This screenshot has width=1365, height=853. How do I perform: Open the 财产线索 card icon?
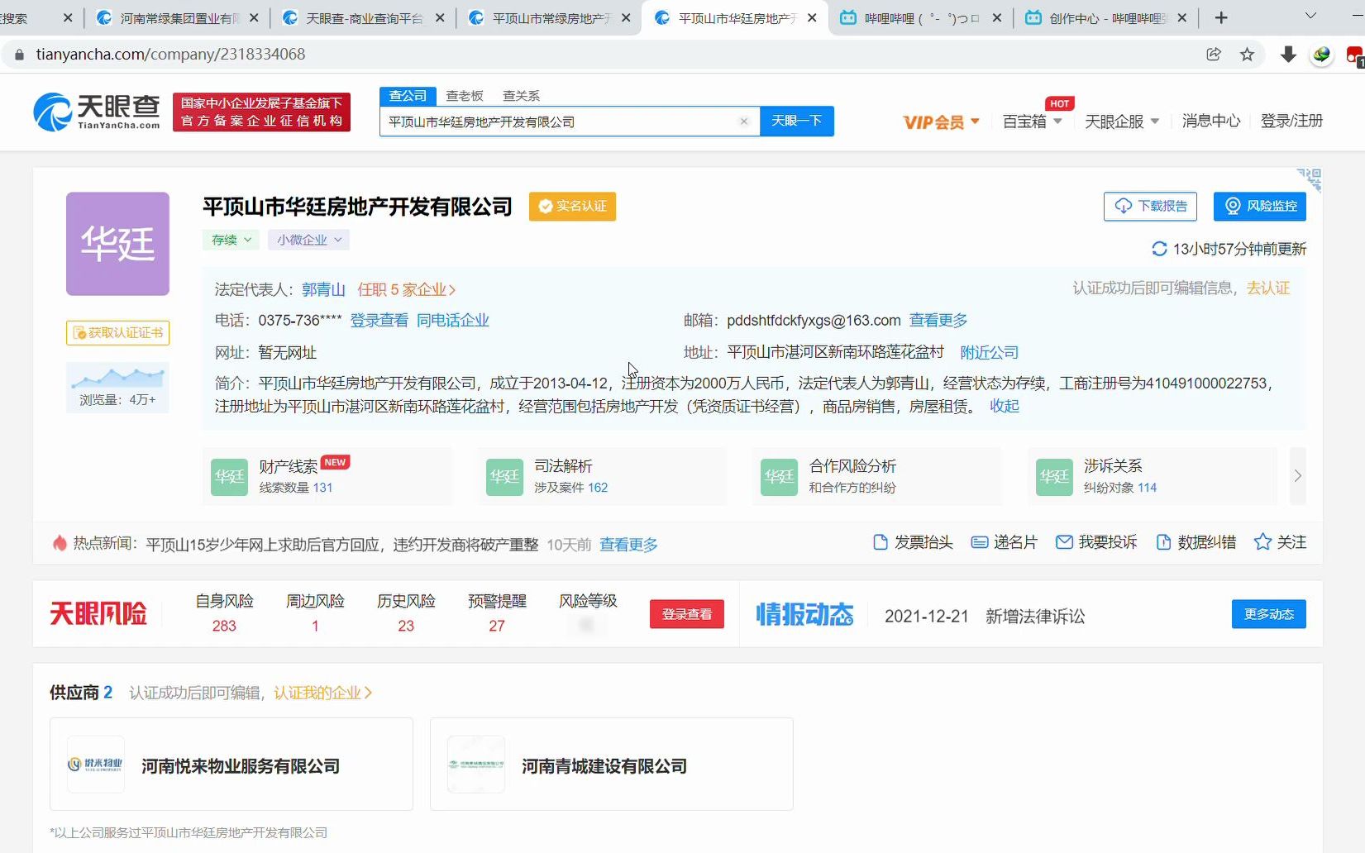point(229,477)
